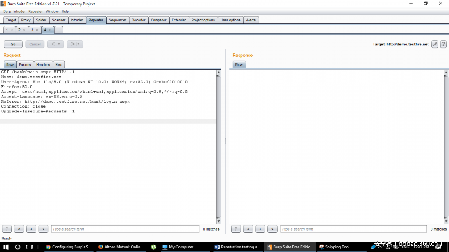Click the pencil icon to edit the target
The image size is (449, 252).
pyautogui.click(x=435, y=44)
